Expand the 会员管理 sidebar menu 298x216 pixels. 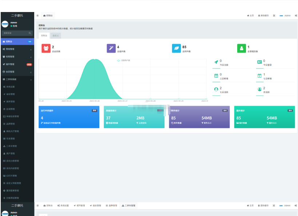tap(17, 72)
